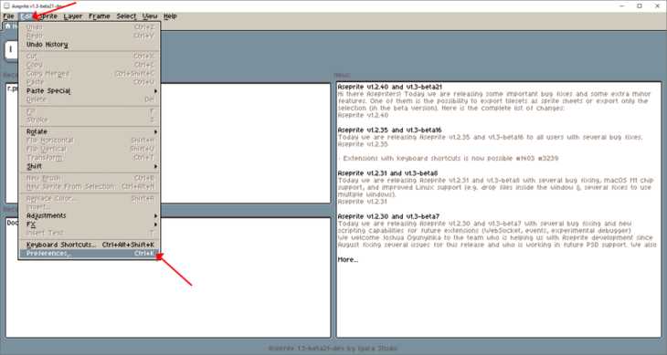This screenshot has height=355, width=667.
Task: Open the Layer menu
Action: (x=73, y=16)
